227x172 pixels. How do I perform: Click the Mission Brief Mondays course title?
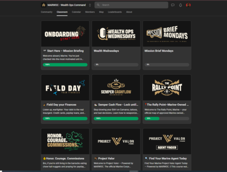point(159,51)
